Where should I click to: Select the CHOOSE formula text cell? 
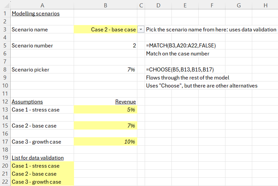180,70
